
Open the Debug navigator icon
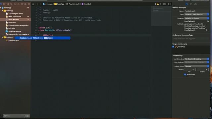click(x=22, y=4)
